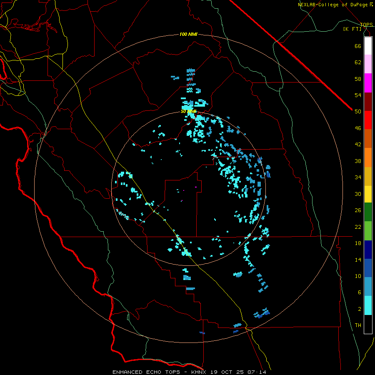This screenshot has width=375, height=375.
Task: Click the medium blue 18 kft swatch
Action: click(x=368, y=268)
